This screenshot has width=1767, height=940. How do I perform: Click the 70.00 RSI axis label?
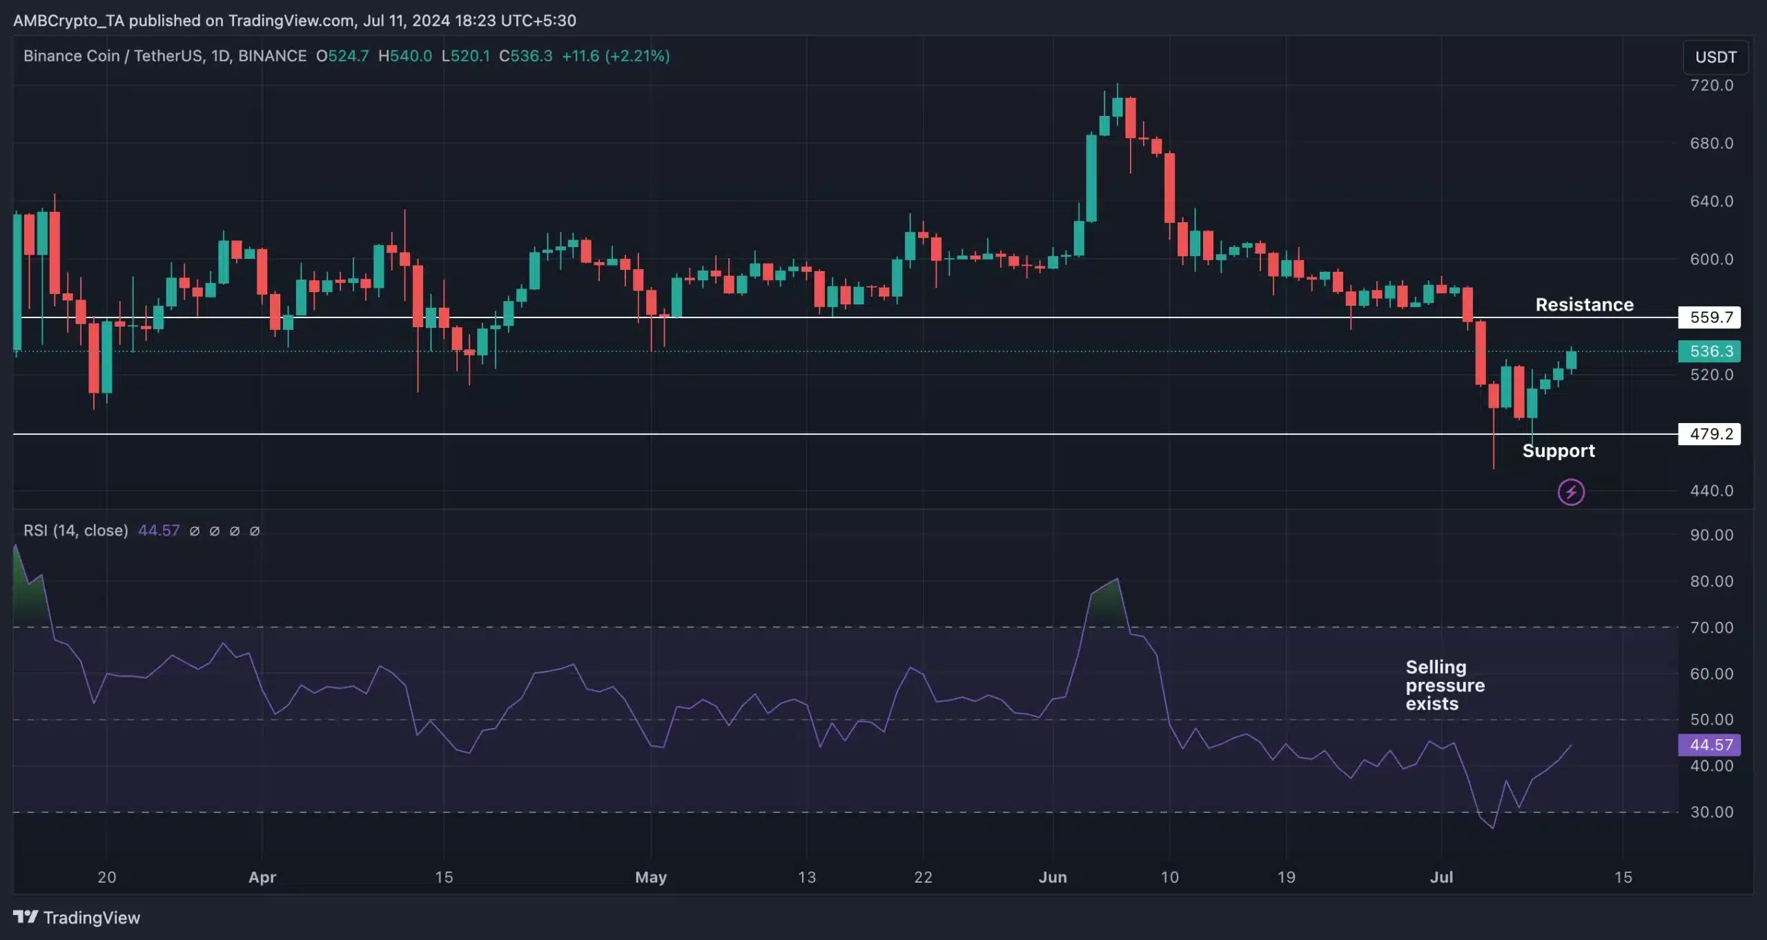(x=1711, y=627)
